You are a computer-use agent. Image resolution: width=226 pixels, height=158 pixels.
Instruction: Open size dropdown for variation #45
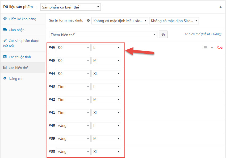[x=106, y=61]
